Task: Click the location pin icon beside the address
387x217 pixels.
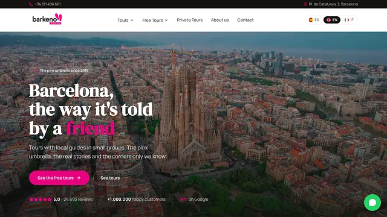Action: pyautogui.click(x=305, y=4)
